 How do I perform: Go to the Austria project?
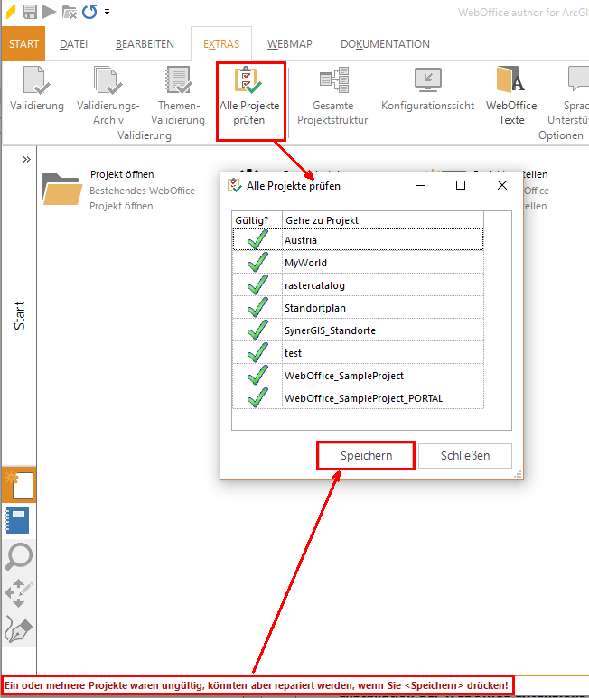tap(382, 240)
